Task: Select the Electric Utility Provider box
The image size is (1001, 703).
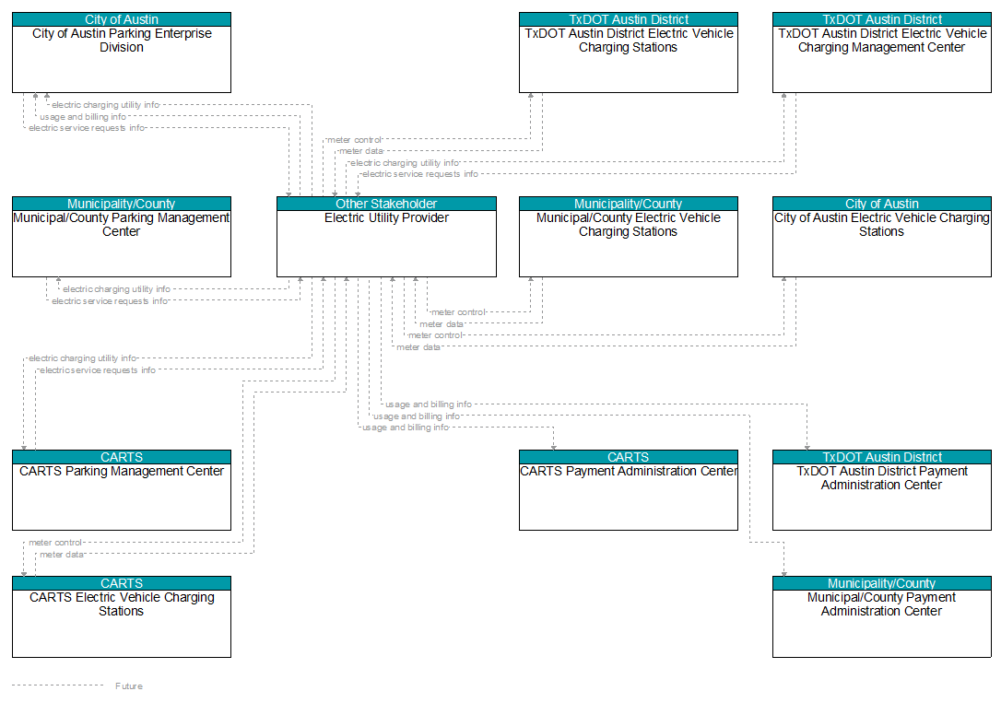Action: tap(386, 237)
